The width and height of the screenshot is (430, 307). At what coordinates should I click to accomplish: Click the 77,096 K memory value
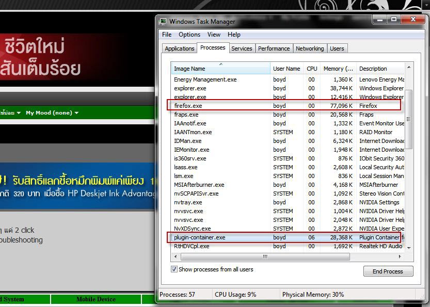[341, 106]
